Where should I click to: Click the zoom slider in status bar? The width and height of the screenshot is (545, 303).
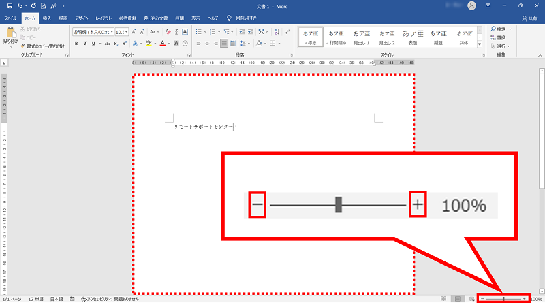503,298
